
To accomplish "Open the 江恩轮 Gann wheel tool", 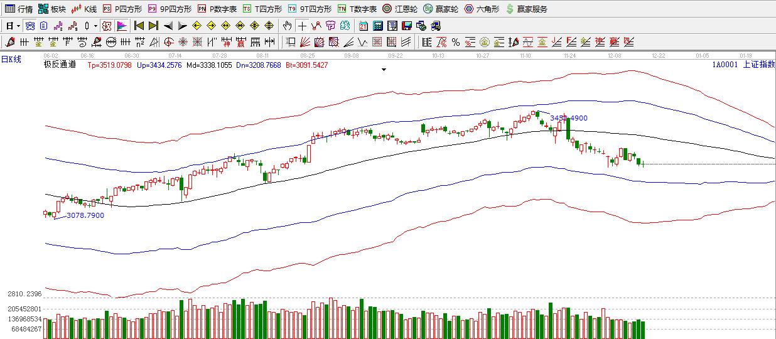I will pyautogui.click(x=400, y=9).
